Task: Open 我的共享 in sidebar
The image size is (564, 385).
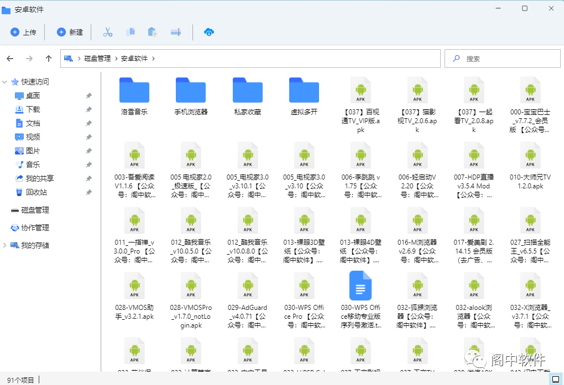Action: point(34,178)
